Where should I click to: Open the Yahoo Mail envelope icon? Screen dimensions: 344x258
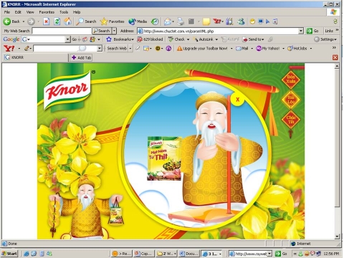[x=242, y=49]
